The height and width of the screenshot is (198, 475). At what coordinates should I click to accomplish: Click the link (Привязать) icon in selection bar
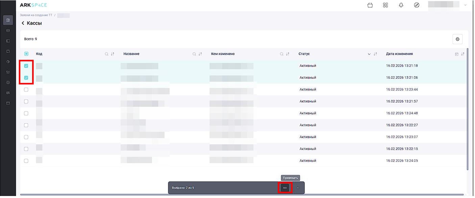[285, 188]
